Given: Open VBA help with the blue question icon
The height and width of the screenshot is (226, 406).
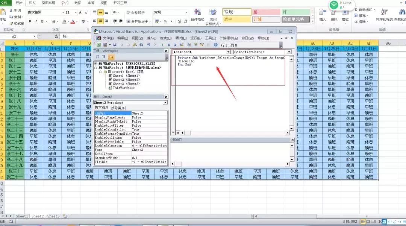Looking at the screenshot, I should coord(215,45).
